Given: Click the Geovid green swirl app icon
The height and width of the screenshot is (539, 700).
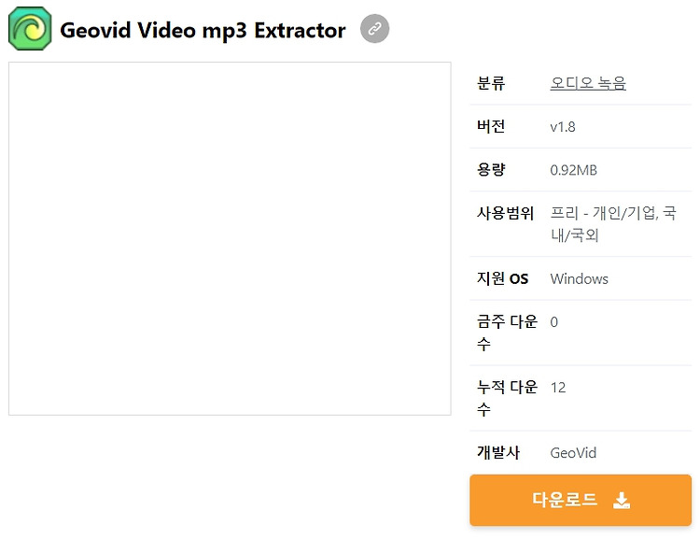Looking at the screenshot, I should tap(30, 29).
